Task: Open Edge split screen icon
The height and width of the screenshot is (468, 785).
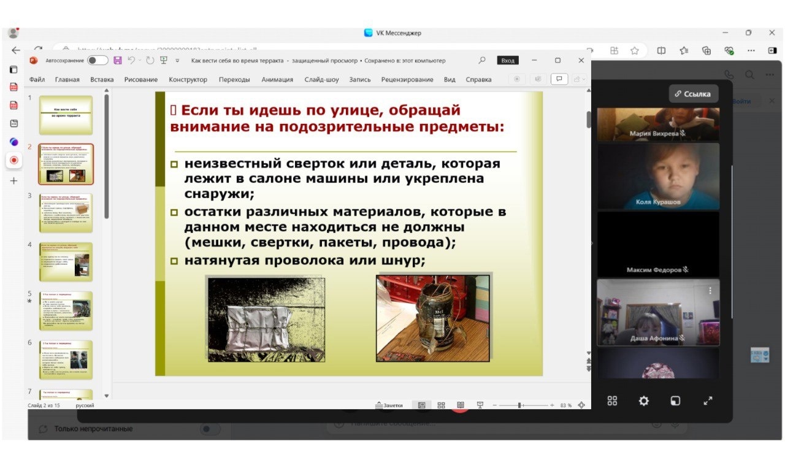Action: [x=661, y=51]
